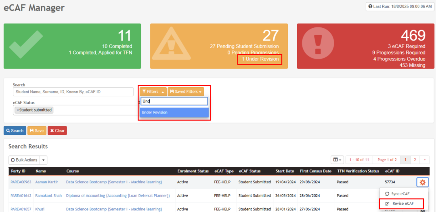436x212 pixels.
Task: Open the Saved Filters dropdown
Action: coord(186,92)
